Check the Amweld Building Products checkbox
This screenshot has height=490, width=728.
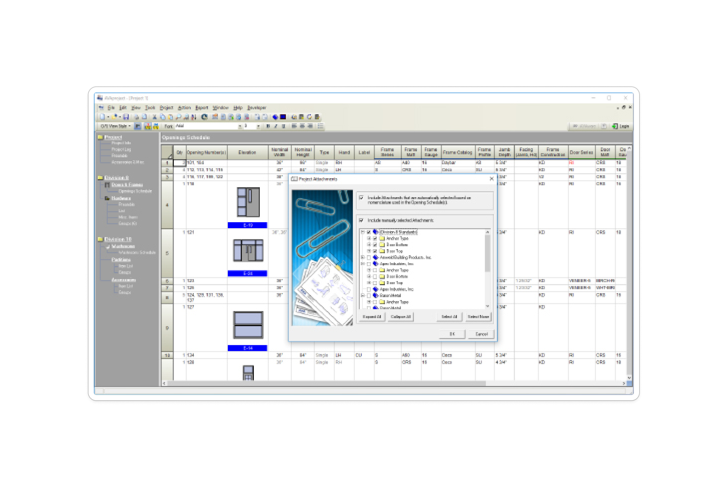click(x=369, y=258)
